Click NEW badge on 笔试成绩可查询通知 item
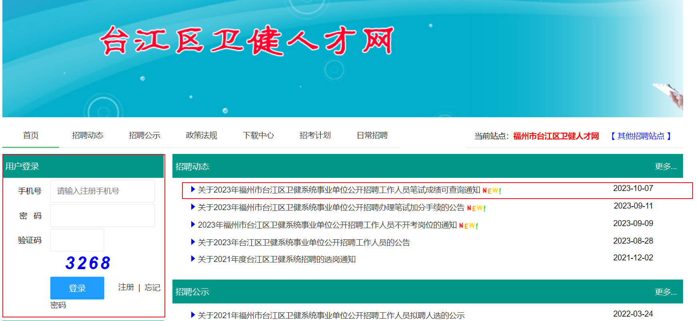The height and width of the screenshot is (321, 697). [492, 191]
